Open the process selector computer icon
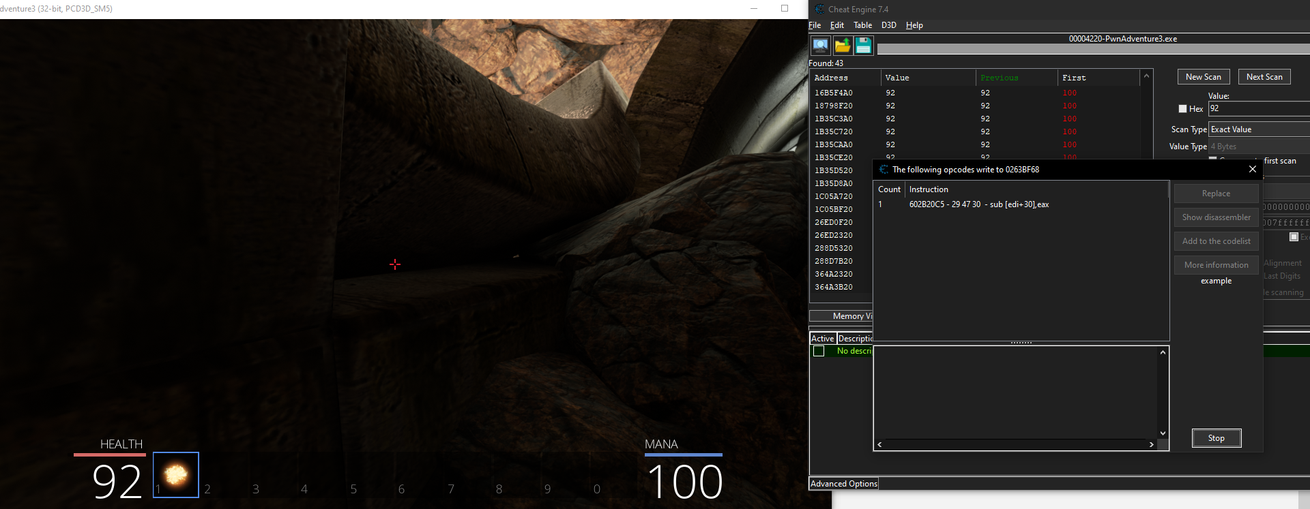 [821, 46]
